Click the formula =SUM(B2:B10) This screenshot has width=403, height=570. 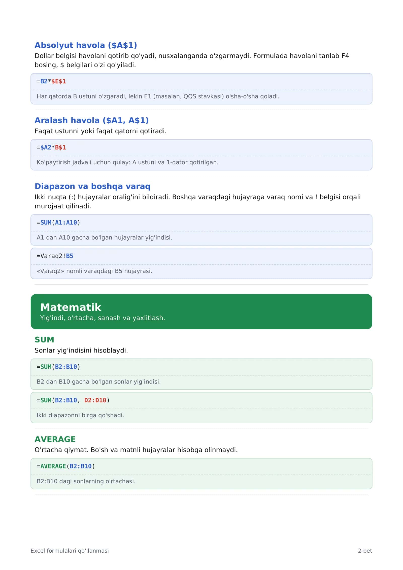tap(58, 367)
